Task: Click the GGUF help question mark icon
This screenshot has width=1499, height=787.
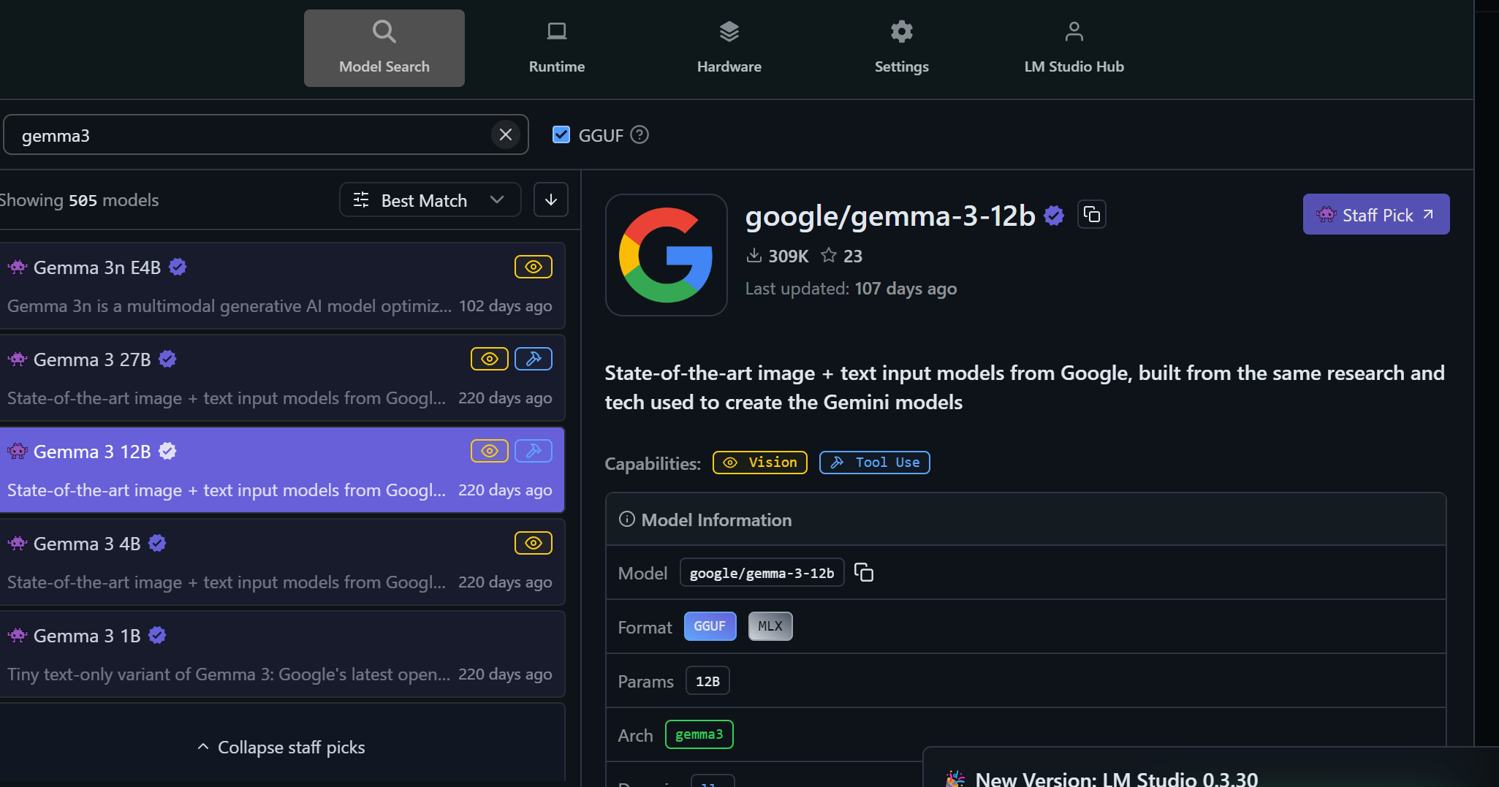Action: point(640,135)
